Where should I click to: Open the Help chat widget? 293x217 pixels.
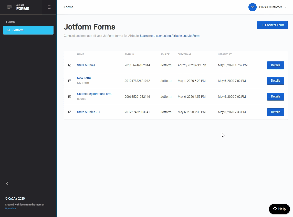tap(279, 209)
